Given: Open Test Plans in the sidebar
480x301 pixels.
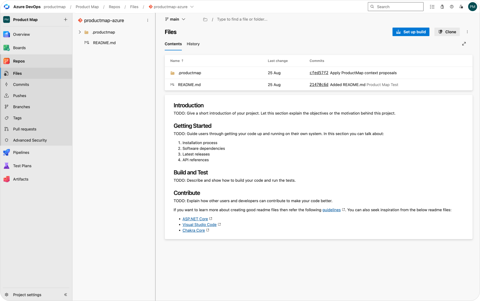Looking at the screenshot, I should pos(36,166).
